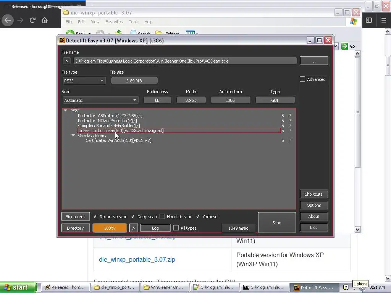Click the orange 100% progress bar

pyautogui.click(x=110, y=228)
